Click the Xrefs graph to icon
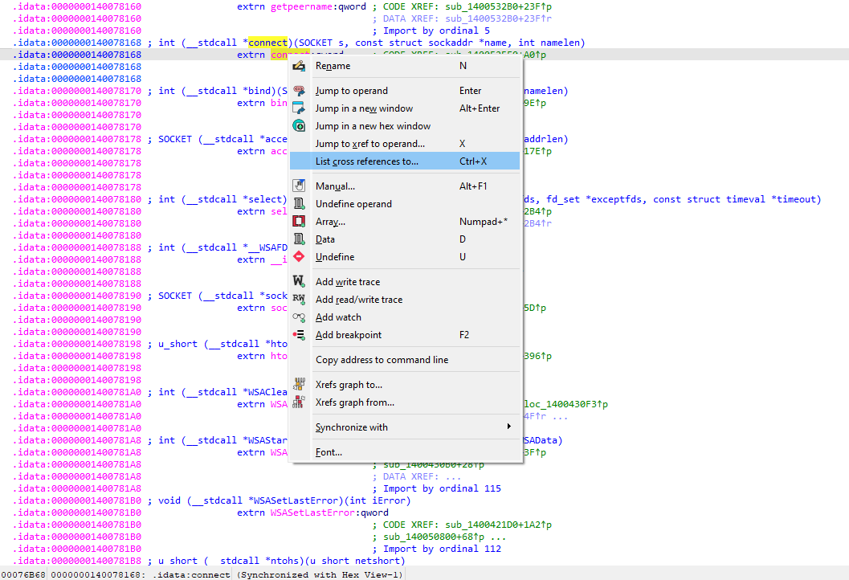Screen dimensions: 849x580 (299, 385)
